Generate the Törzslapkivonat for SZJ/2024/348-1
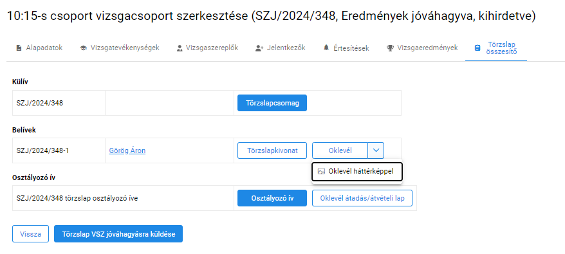This screenshot has height=254, width=565. pyautogui.click(x=272, y=150)
